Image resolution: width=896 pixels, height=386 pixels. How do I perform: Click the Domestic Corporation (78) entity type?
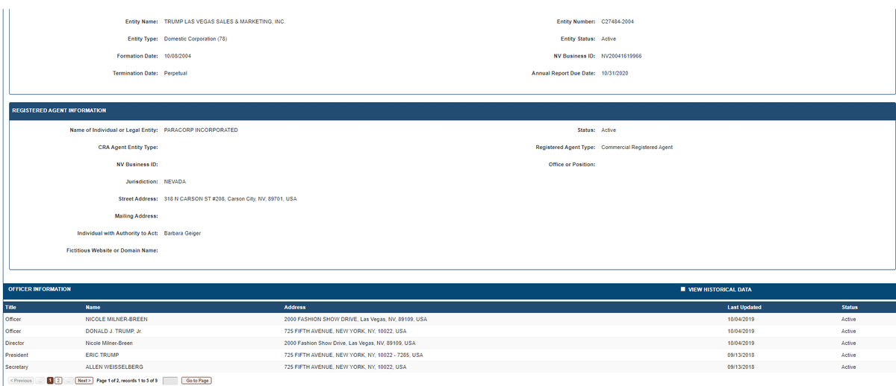(x=196, y=39)
